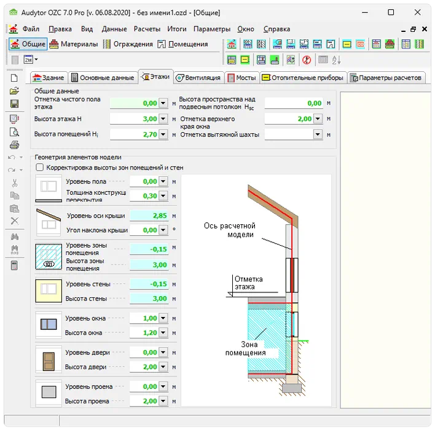
Task: Click the Redo arrow icon
Action: (12, 170)
